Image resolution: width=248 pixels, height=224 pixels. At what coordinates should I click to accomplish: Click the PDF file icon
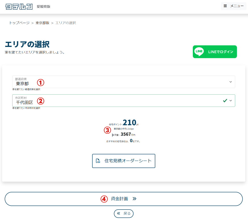(98, 161)
